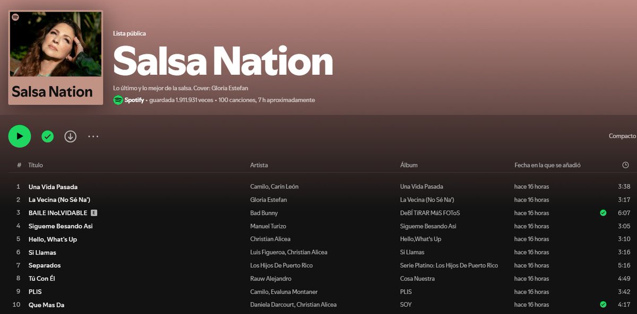Viewport: 637px width, 314px height.
Task: Open album Hello,What's Up
Action: 420,239
